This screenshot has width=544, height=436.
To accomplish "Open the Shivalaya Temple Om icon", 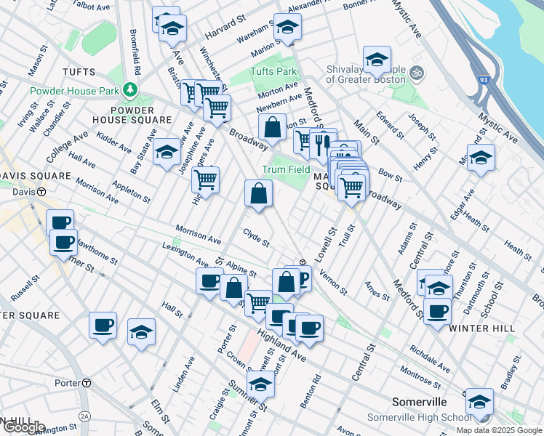I will (417, 72).
